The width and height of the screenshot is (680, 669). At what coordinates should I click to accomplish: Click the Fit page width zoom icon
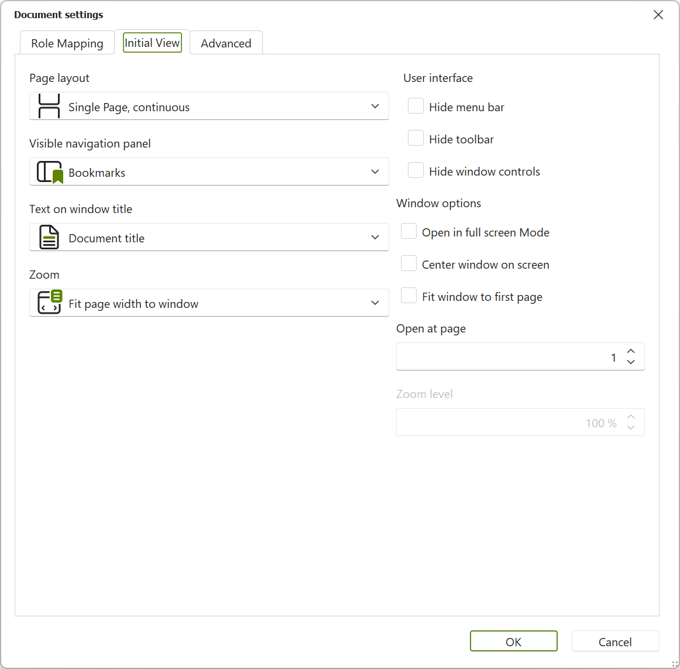(50, 302)
